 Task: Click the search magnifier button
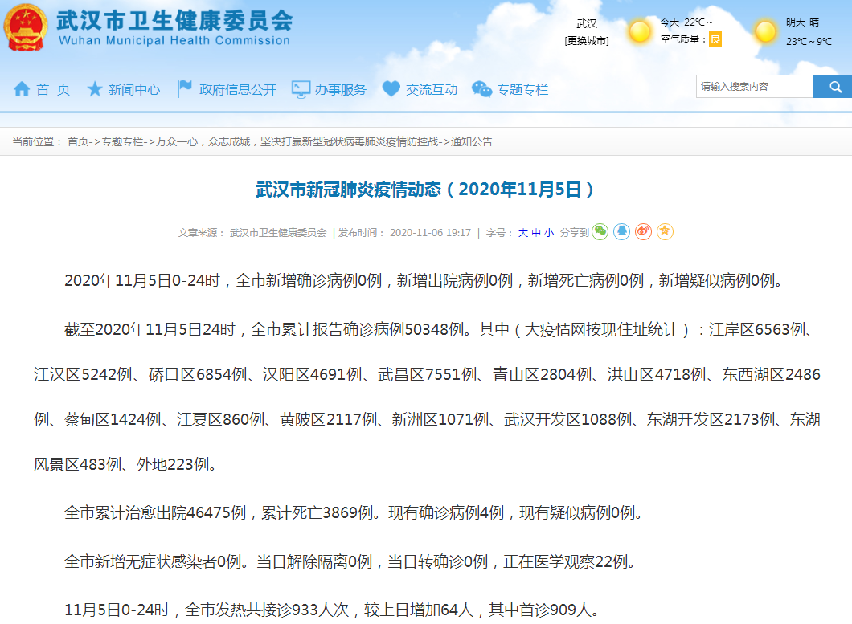832,87
